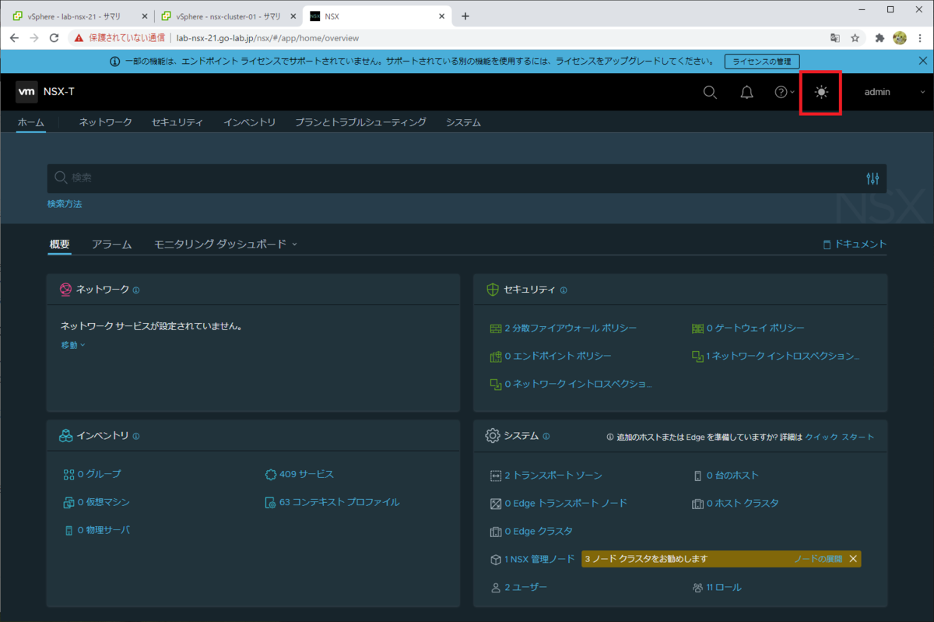Open プランとトラブルシューティング tab
This screenshot has width=934, height=622.
click(x=360, y=122)
